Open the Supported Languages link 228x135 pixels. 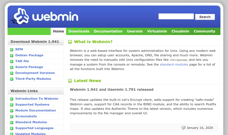34,128
